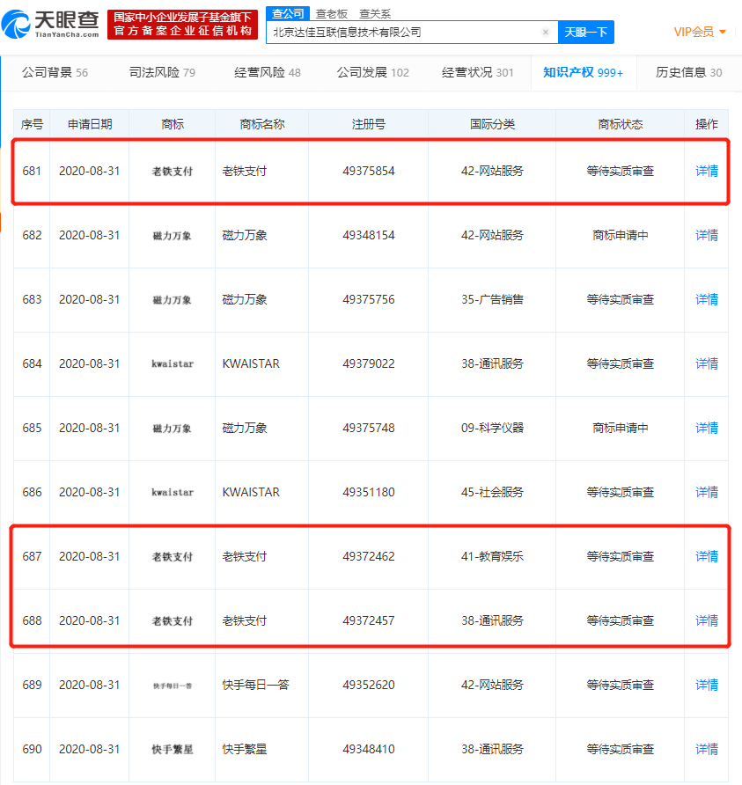Open 详情 for row 686
The width and height of the screenshot is (742, 785).
707,492
